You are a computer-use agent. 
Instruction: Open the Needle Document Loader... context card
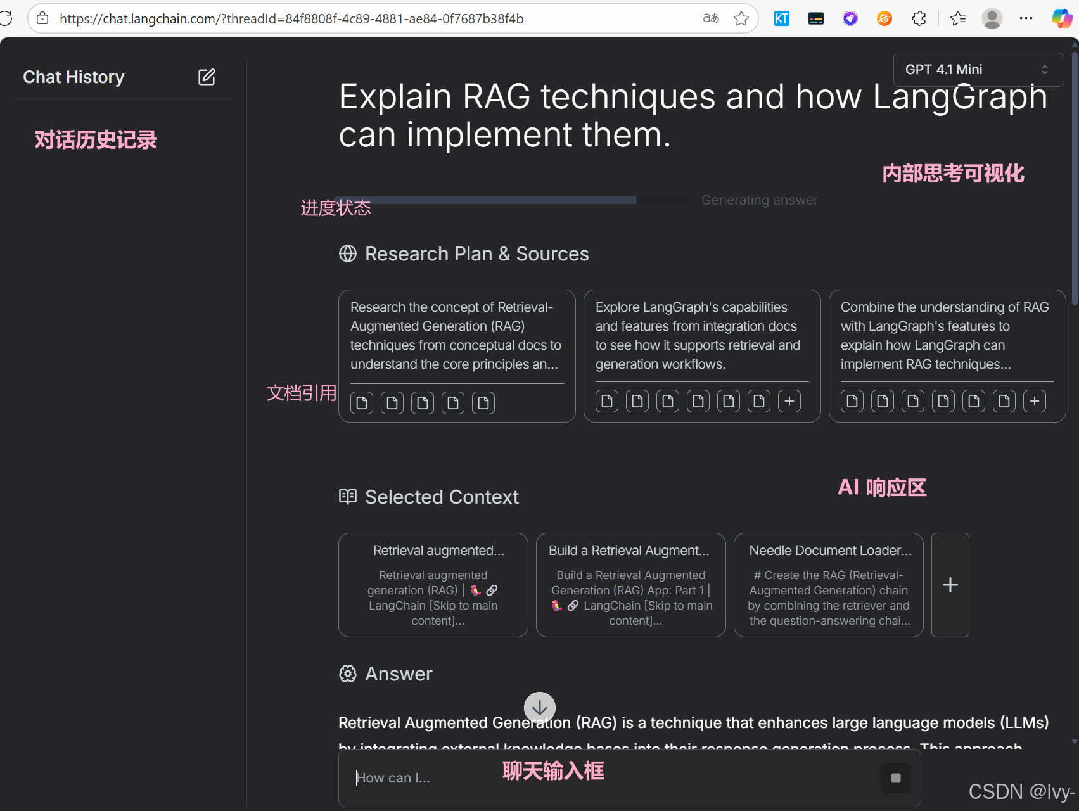(x=829, y=585)
